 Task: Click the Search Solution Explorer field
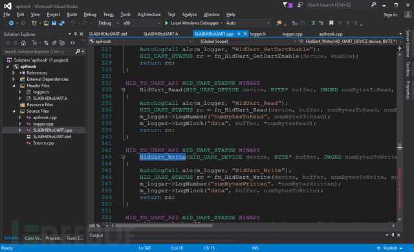[x=39, y=52]
